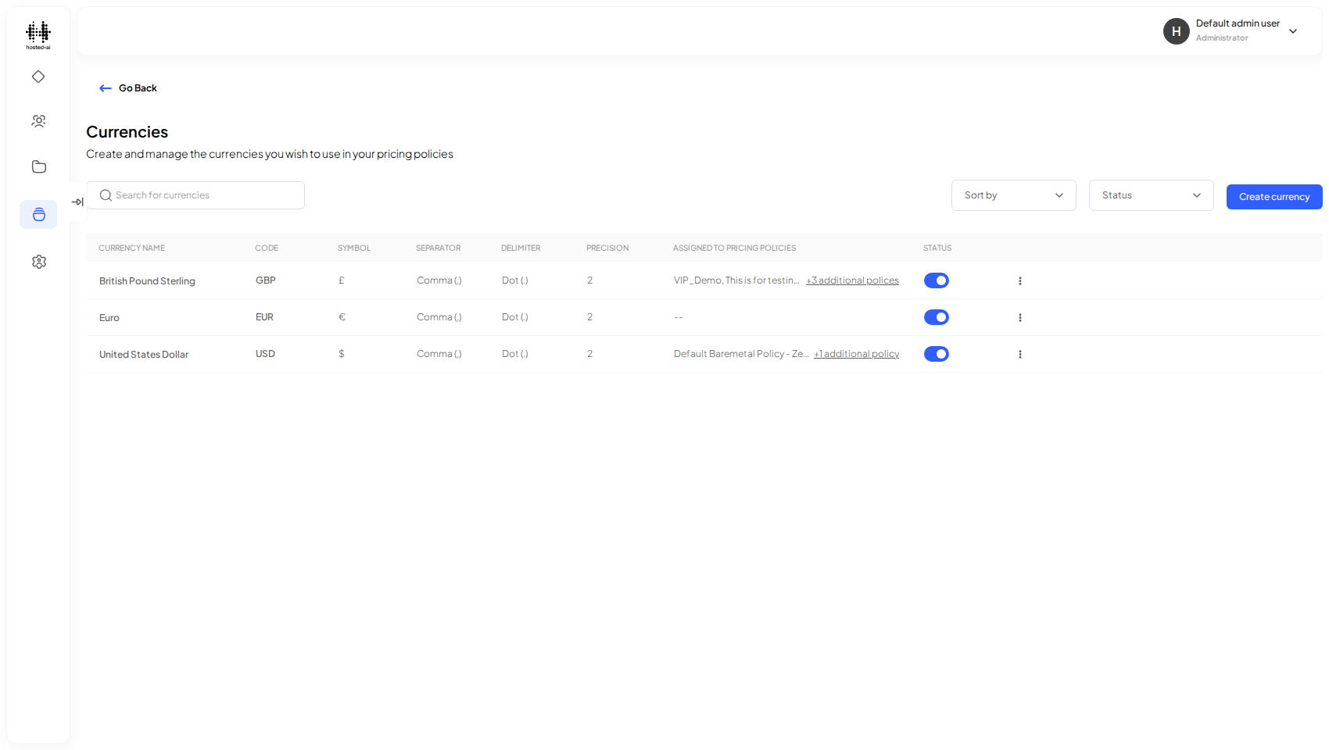
Task: Toggle United States Dollar status switch
Action: click(x=937, y=354)
